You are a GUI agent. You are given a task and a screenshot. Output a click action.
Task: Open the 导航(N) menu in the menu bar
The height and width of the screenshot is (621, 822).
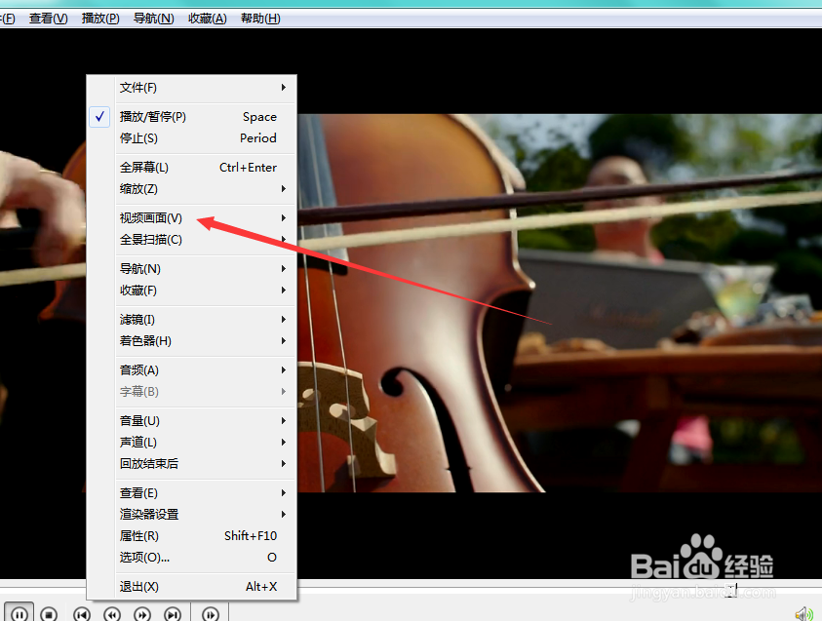point(153,19)
